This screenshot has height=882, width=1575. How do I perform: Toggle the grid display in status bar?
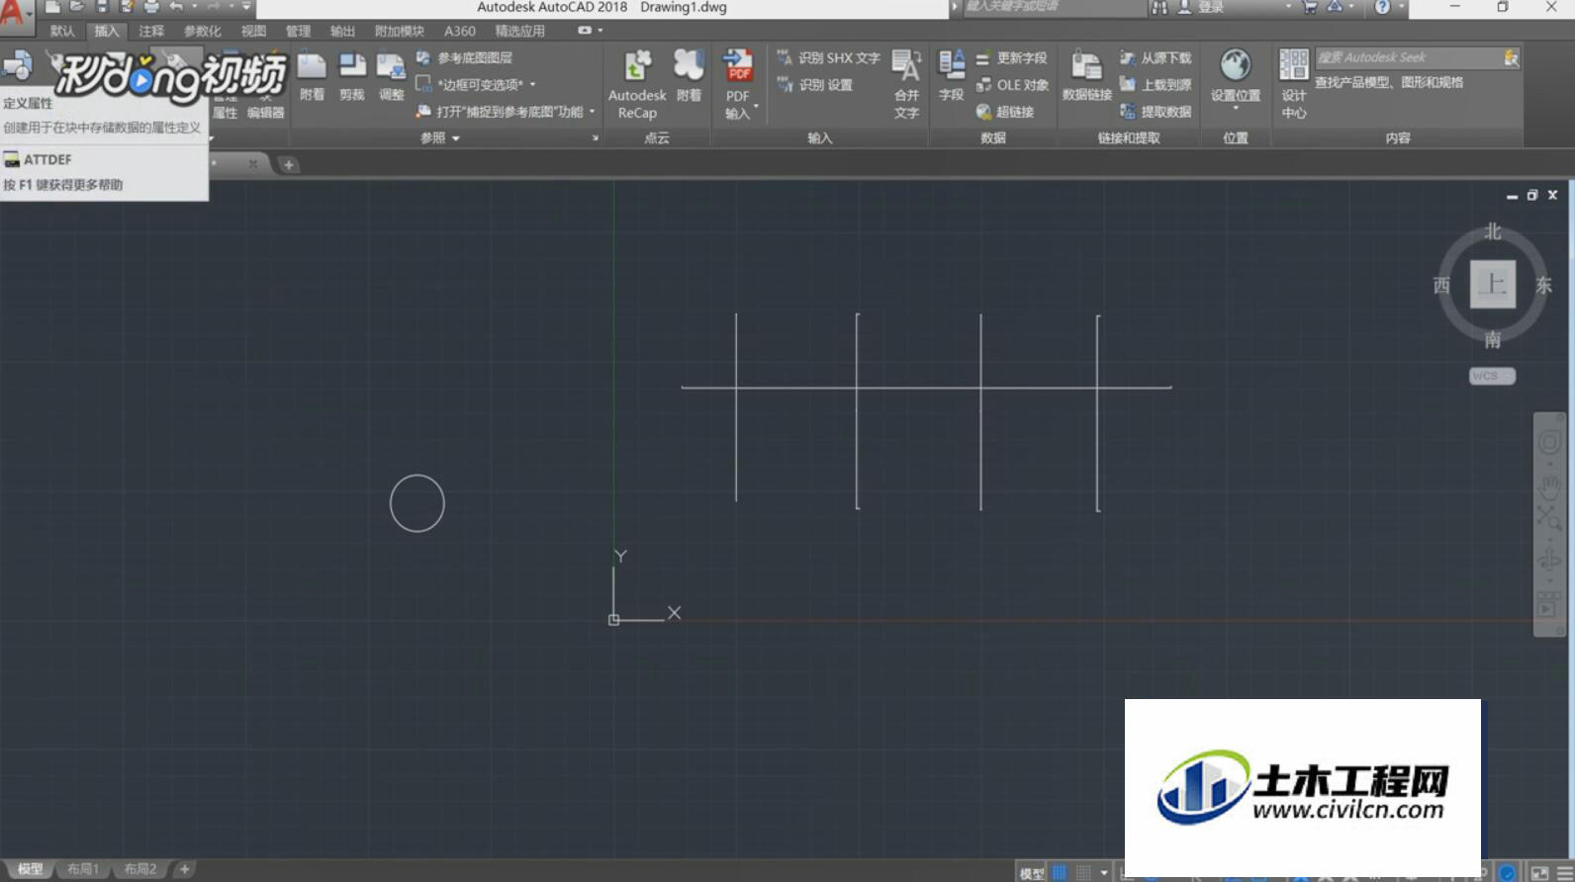pos(1060,872)
